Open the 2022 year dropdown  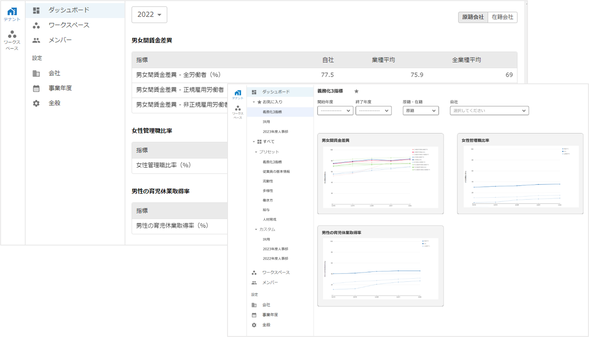(149, 15)
